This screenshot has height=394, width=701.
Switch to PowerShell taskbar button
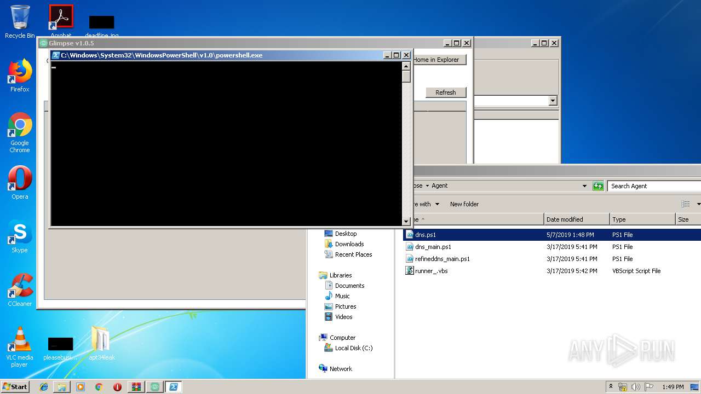point(174,387)
